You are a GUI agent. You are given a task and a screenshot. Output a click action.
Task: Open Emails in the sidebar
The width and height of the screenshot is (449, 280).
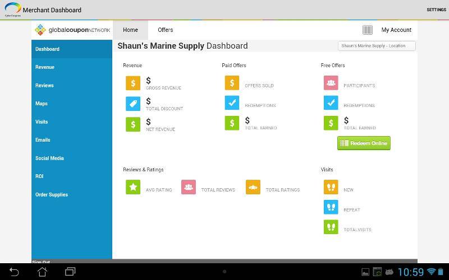pos(72,139)
